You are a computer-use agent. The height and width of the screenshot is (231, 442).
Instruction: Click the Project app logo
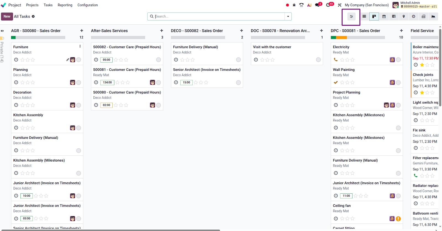pos(3,5)
